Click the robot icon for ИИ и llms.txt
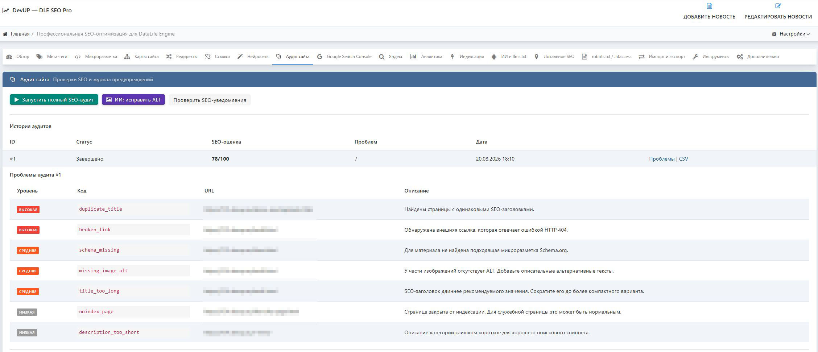The height and width of the screenshot is (352, 818). pyautogui.click(x=494, y=57)
